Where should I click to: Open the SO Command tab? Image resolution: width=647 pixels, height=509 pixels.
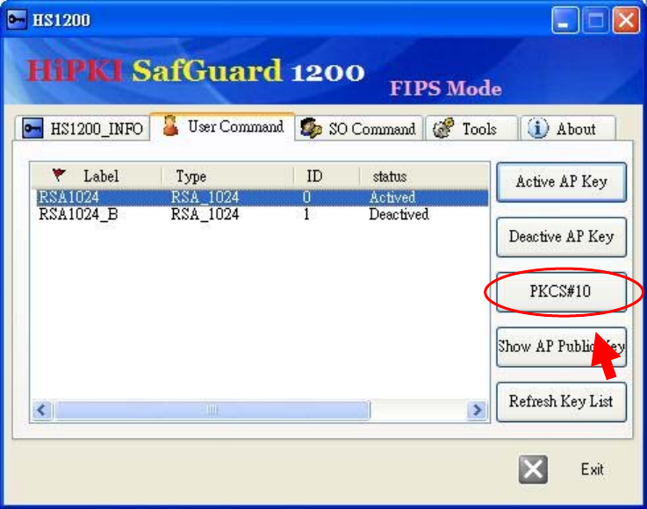pyautogui.click(x=358, y=129)
